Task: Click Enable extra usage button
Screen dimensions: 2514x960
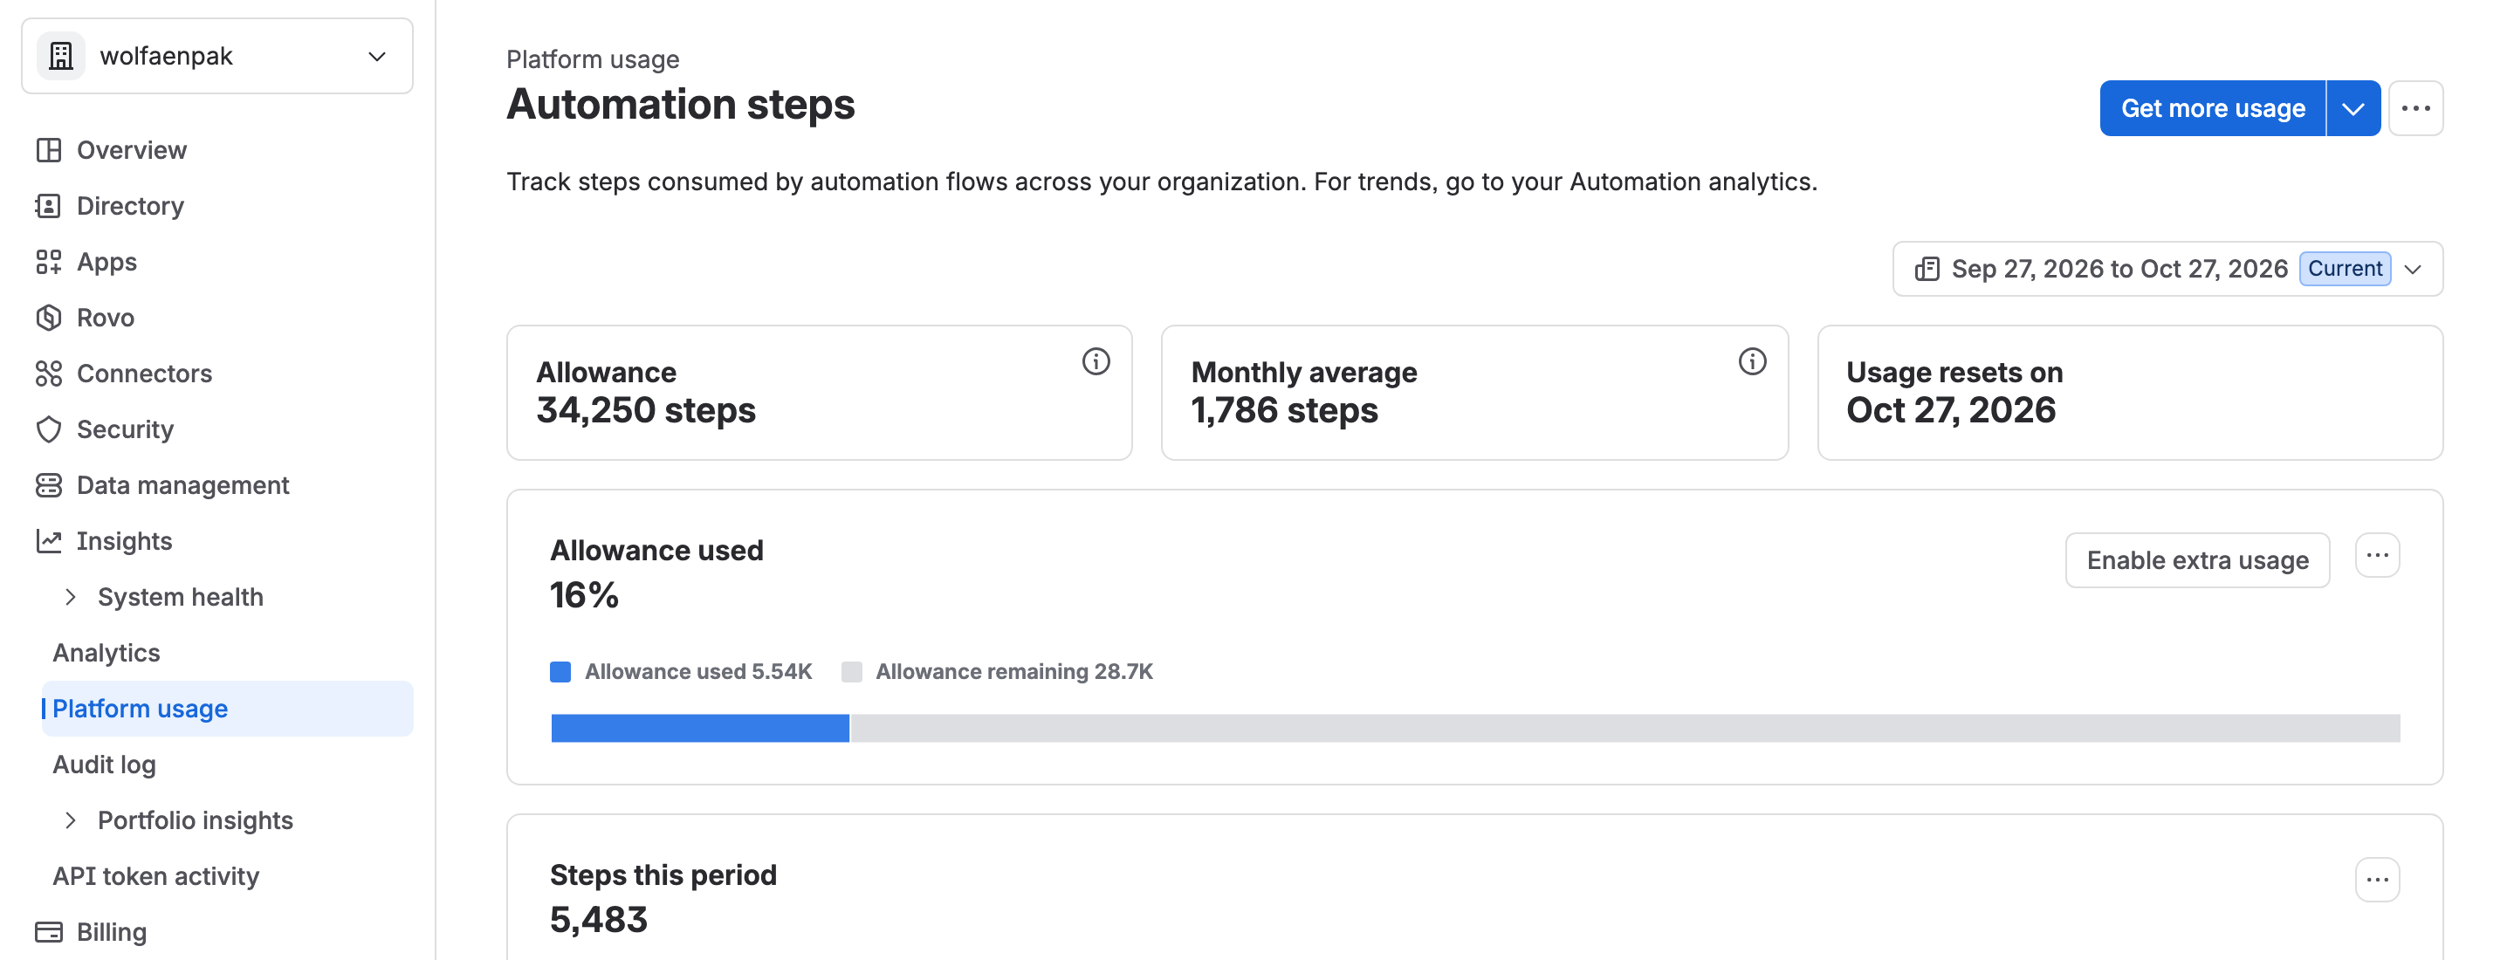Action: (2196, 560)
